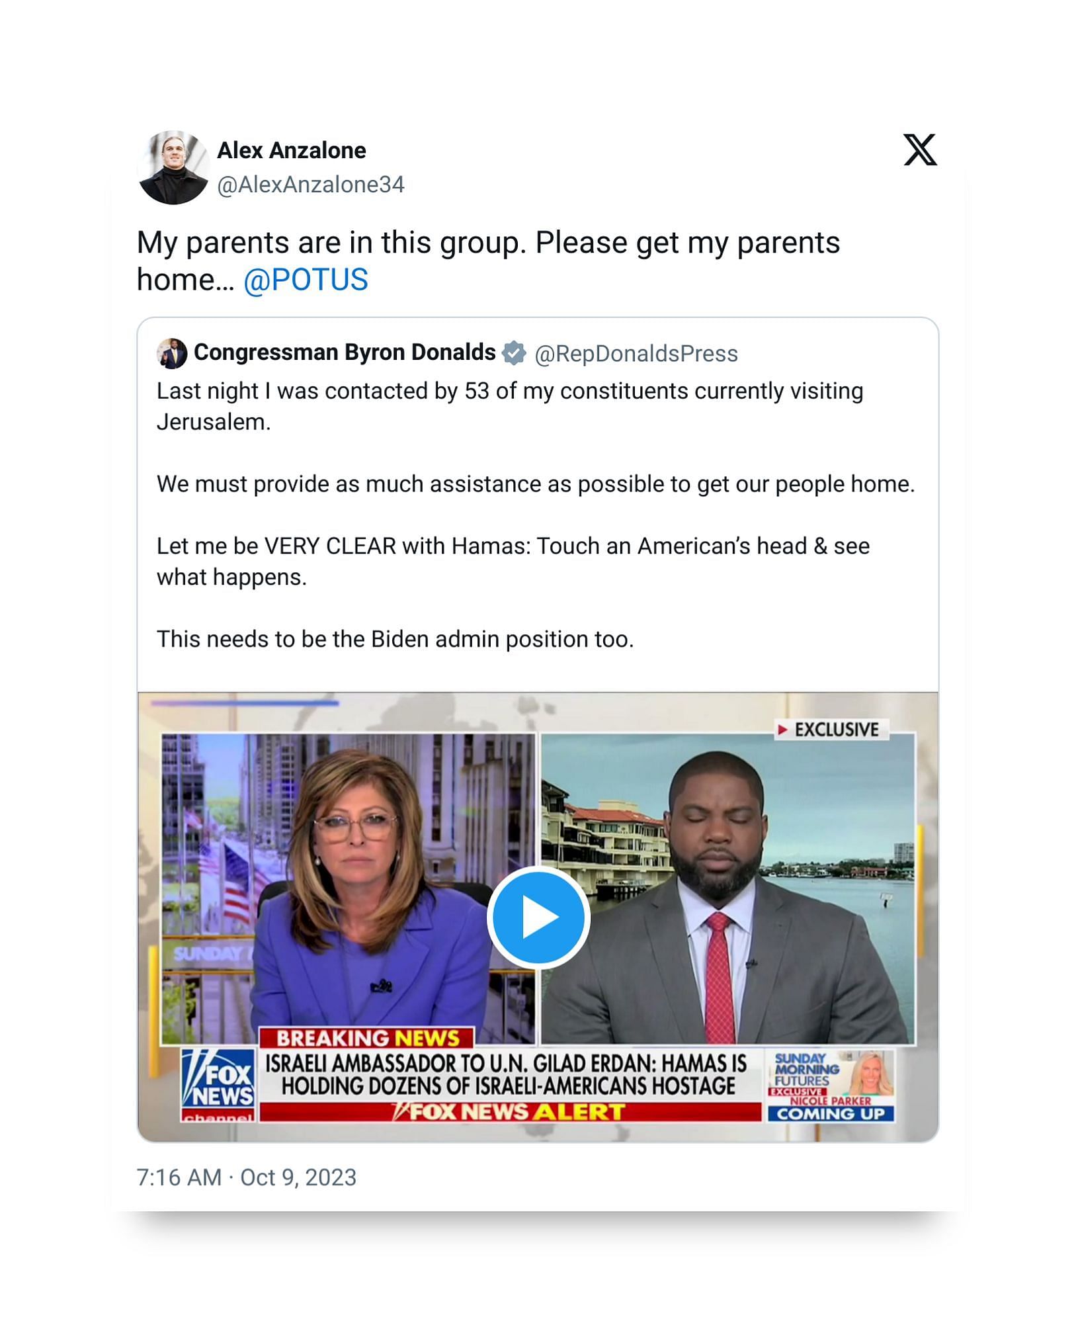Click Congressman Byron Donalds' small avatar
Image resolution: width=1076 pixels, height=1323 pixels.
pyautogui.click(x=172, y=353)
